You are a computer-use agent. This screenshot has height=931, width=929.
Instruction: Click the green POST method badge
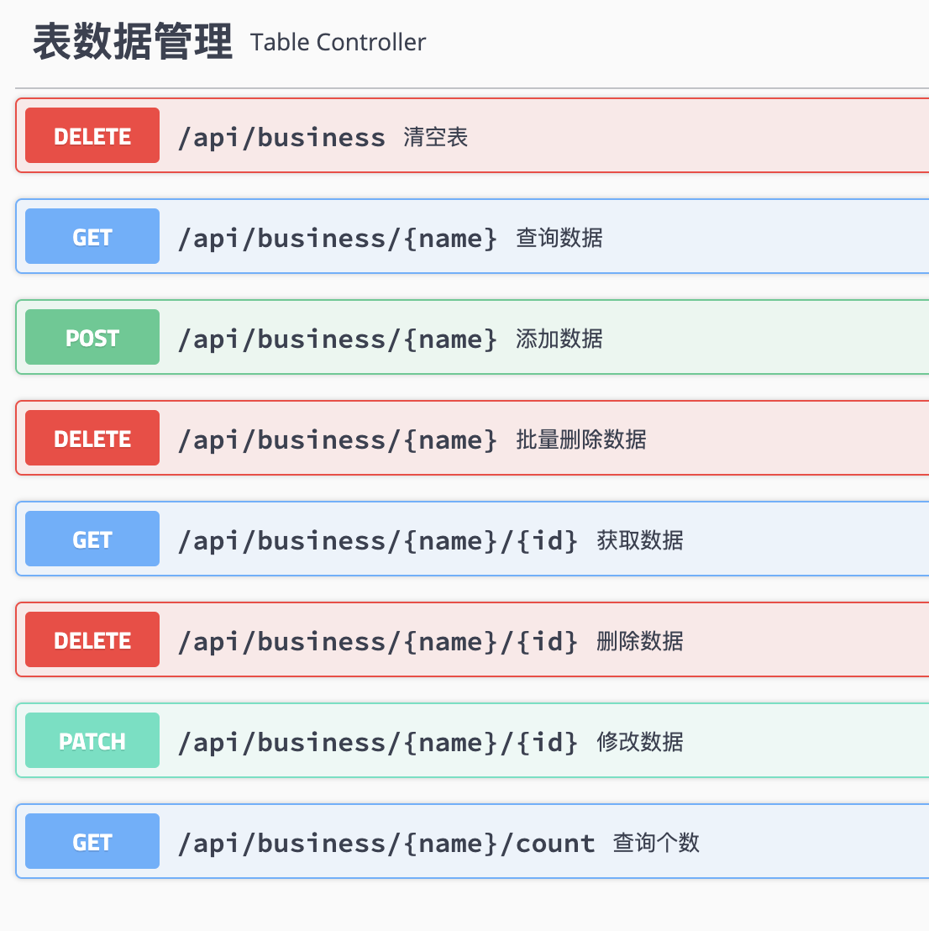point(92,338)
